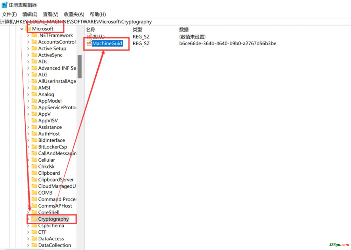The height and width of the screenshot is (250, 351).
Task: Select the BidInterface folder icon
Action: pyautogui.click(x=34, y=140)
